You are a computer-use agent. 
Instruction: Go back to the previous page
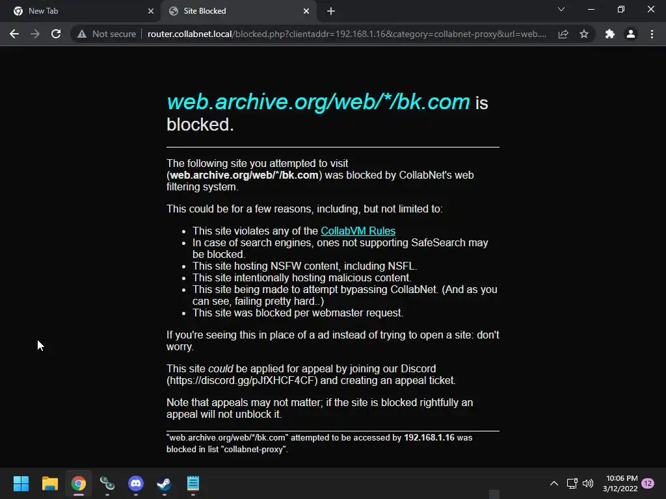click(14, 34)
